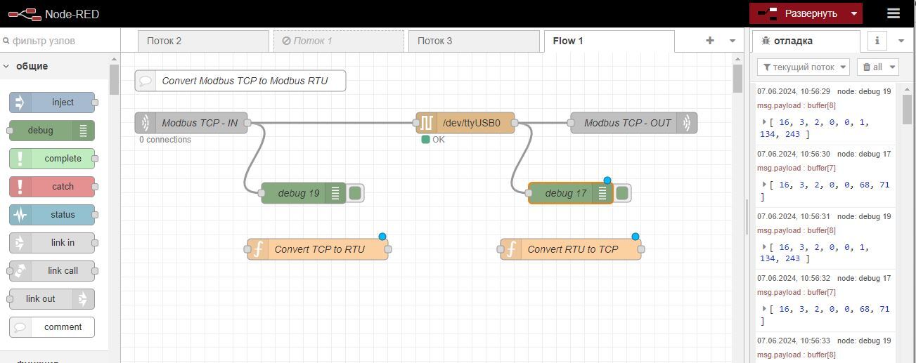This screenshot has height=363, width=916.
Task: Click node: debug 19 link at 10:56:31
Action: 864,216
